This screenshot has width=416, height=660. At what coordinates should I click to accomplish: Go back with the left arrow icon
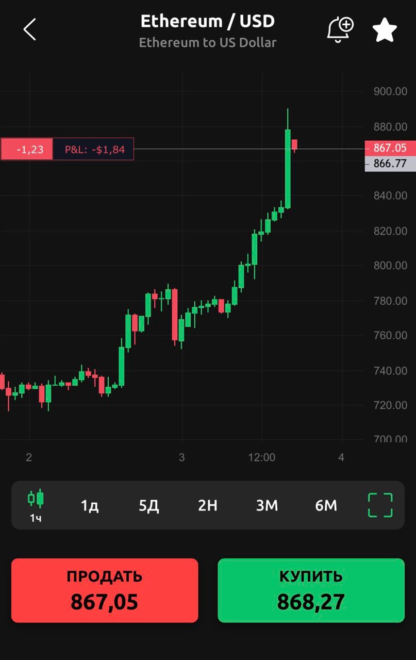pyautogui.click(x=30, y=29)
